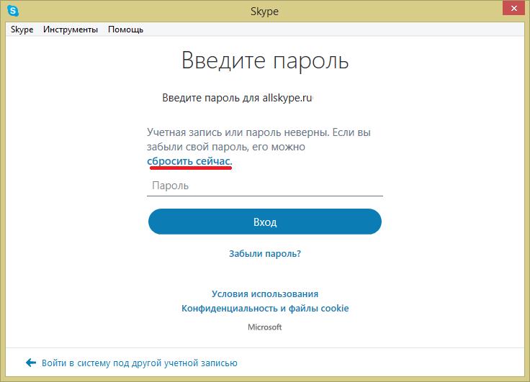Select Войти в систему под другой учетной записью
The height and width of the screenshot is (382, 530).
point(139,363)
